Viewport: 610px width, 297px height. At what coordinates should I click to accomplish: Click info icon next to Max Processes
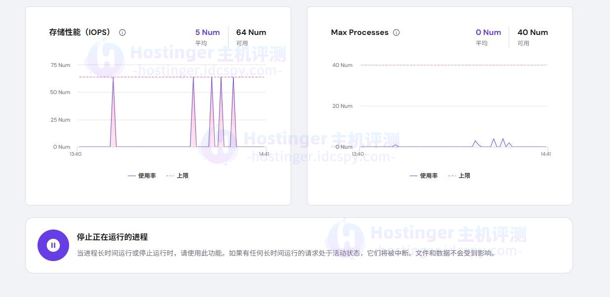[x=396, y=33]
